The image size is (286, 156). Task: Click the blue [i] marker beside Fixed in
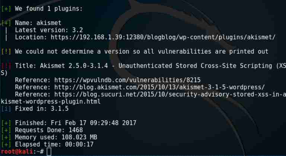6,108
